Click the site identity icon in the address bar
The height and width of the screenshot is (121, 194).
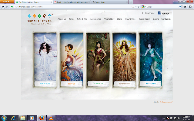coord(12,7)
